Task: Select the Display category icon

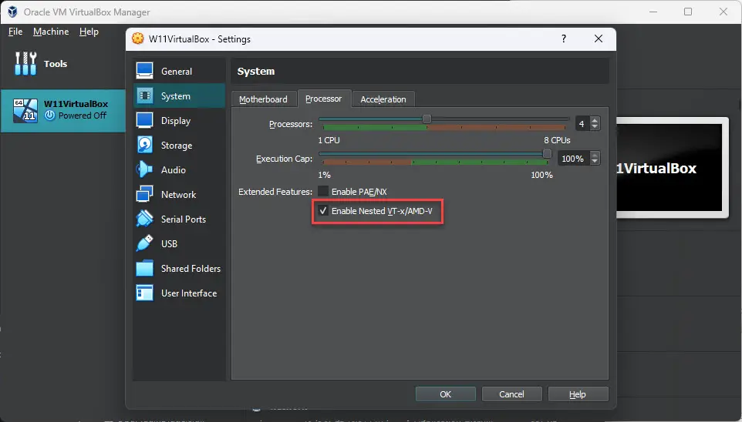Action: [145, 121]
